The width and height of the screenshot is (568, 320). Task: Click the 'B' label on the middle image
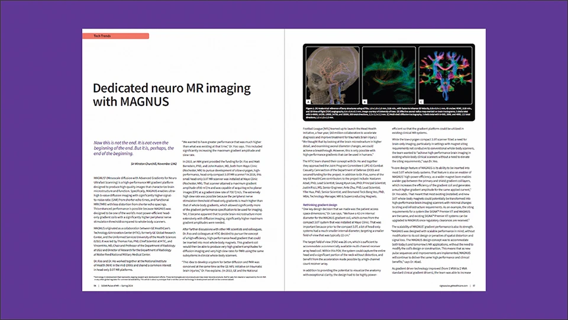pyautogui.click(x=365, y=102)
